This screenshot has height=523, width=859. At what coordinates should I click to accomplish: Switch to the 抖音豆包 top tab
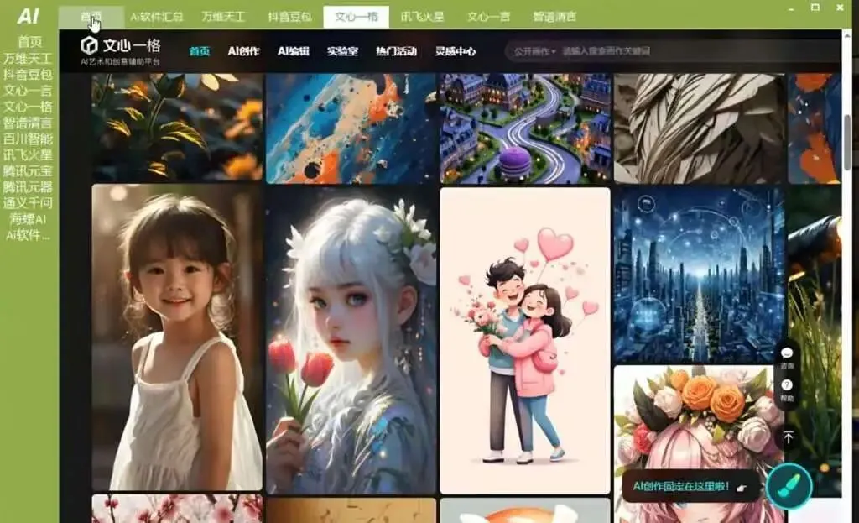point(289,17)
